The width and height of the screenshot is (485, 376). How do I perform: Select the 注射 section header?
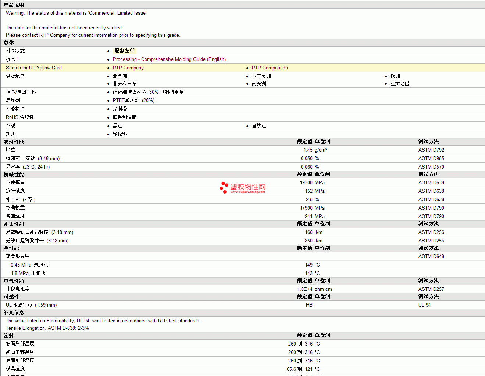(9, 336)
